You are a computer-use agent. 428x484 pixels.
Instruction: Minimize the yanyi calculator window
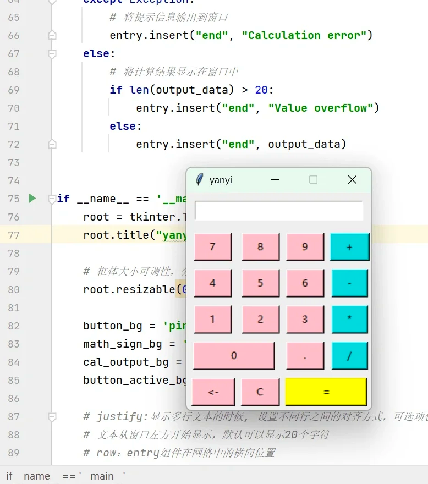coord(275,180)
